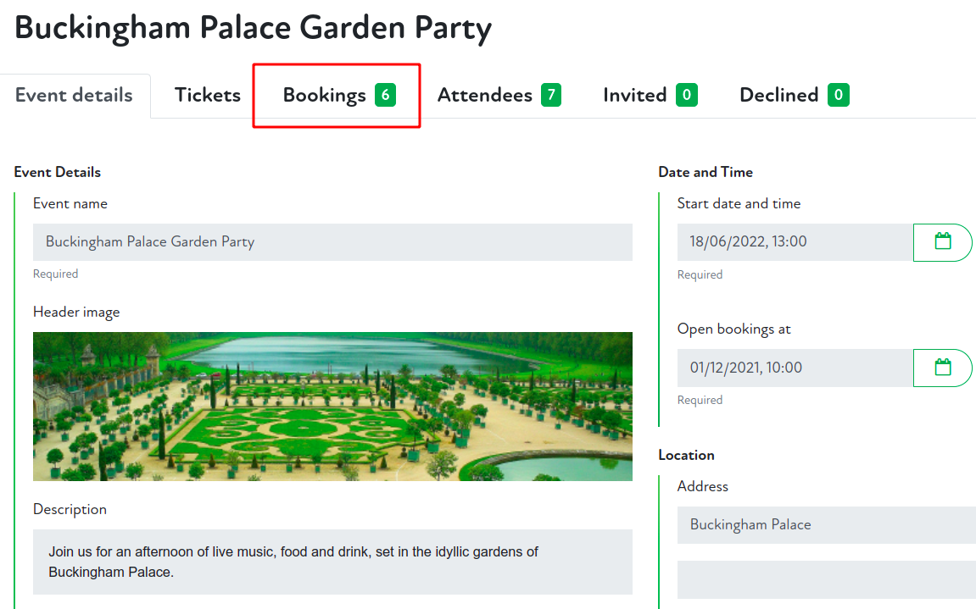The width and height of the screenshot is (976, 609).
Task: Go to the Bookings tab
Action: click(x=324, y=95)
